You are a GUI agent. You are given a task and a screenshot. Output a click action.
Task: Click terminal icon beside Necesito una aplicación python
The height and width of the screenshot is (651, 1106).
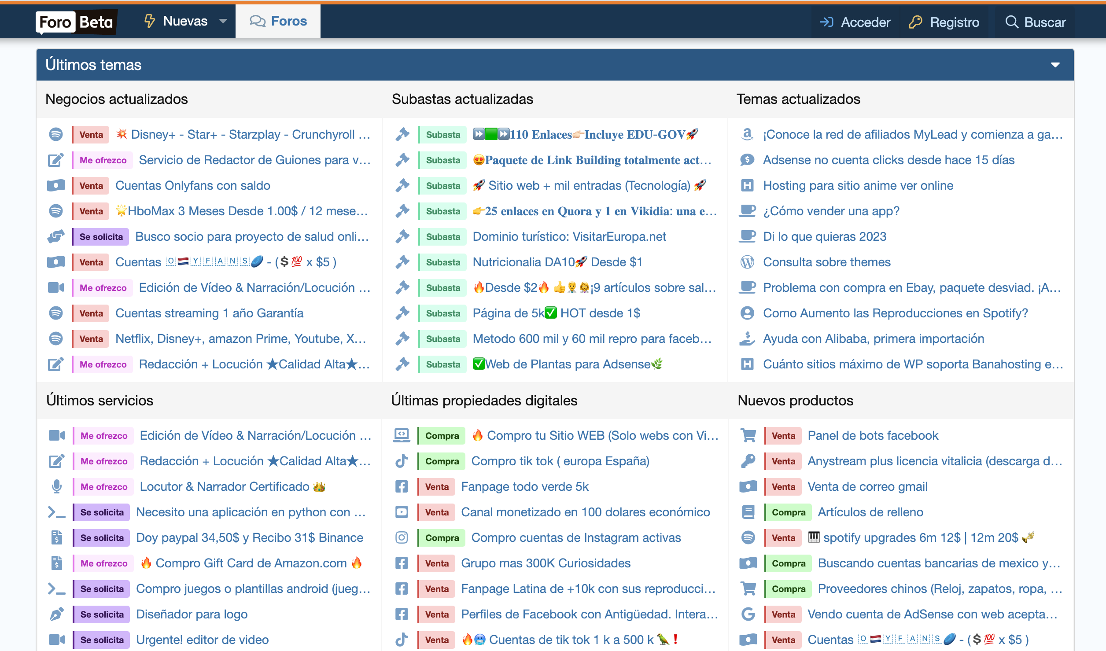[x=57, y=512]
